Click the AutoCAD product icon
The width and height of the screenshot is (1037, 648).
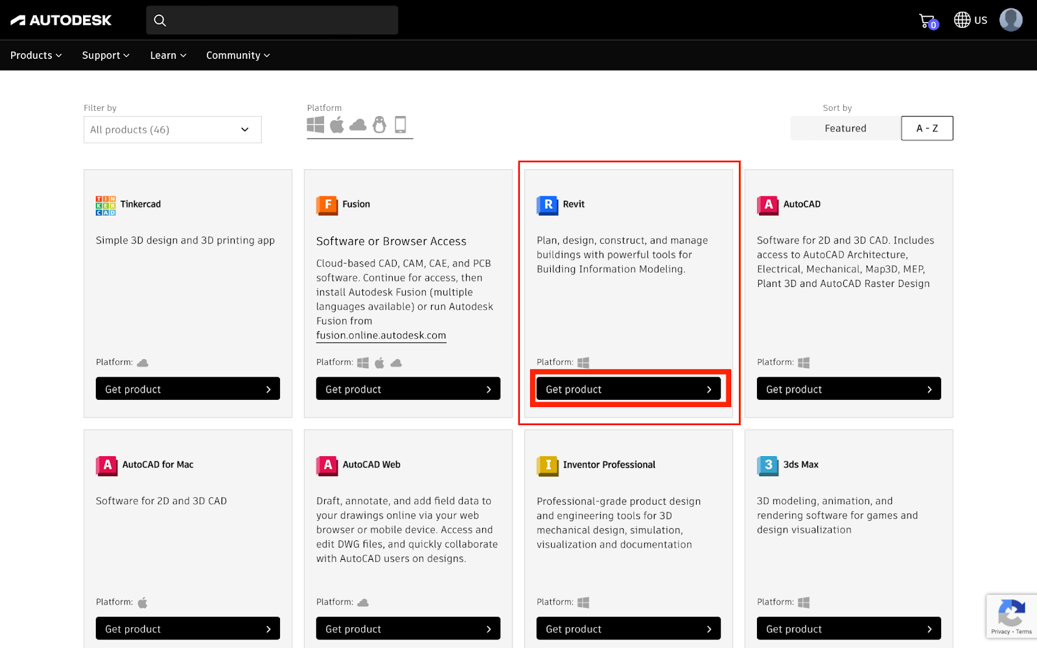[768, 205]
